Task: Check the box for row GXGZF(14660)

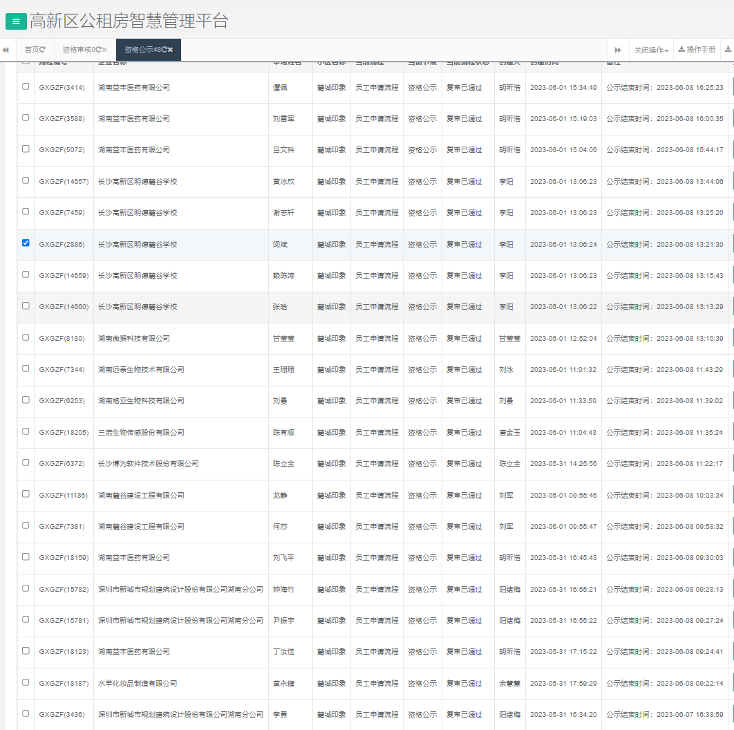Action: [26, 306]
